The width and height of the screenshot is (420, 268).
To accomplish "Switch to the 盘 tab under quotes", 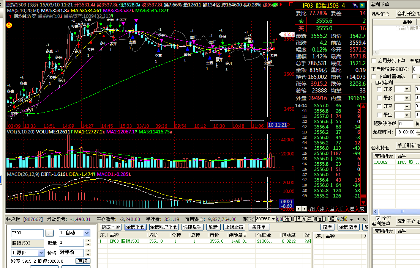I will [332, 208].
